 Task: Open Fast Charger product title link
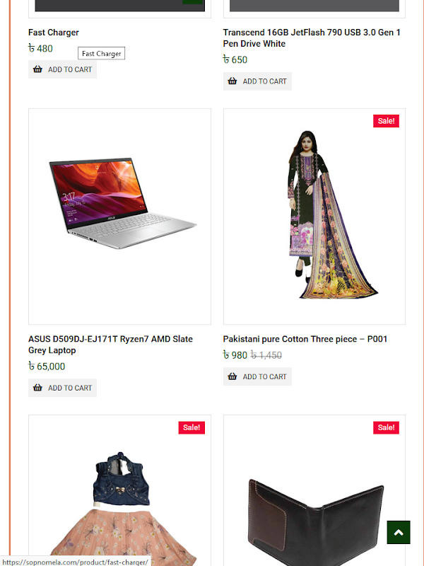tap(54, 33)
